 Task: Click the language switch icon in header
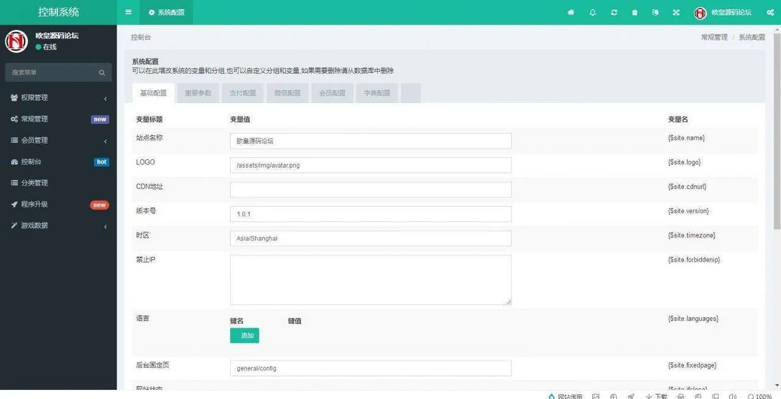(655, 12)
